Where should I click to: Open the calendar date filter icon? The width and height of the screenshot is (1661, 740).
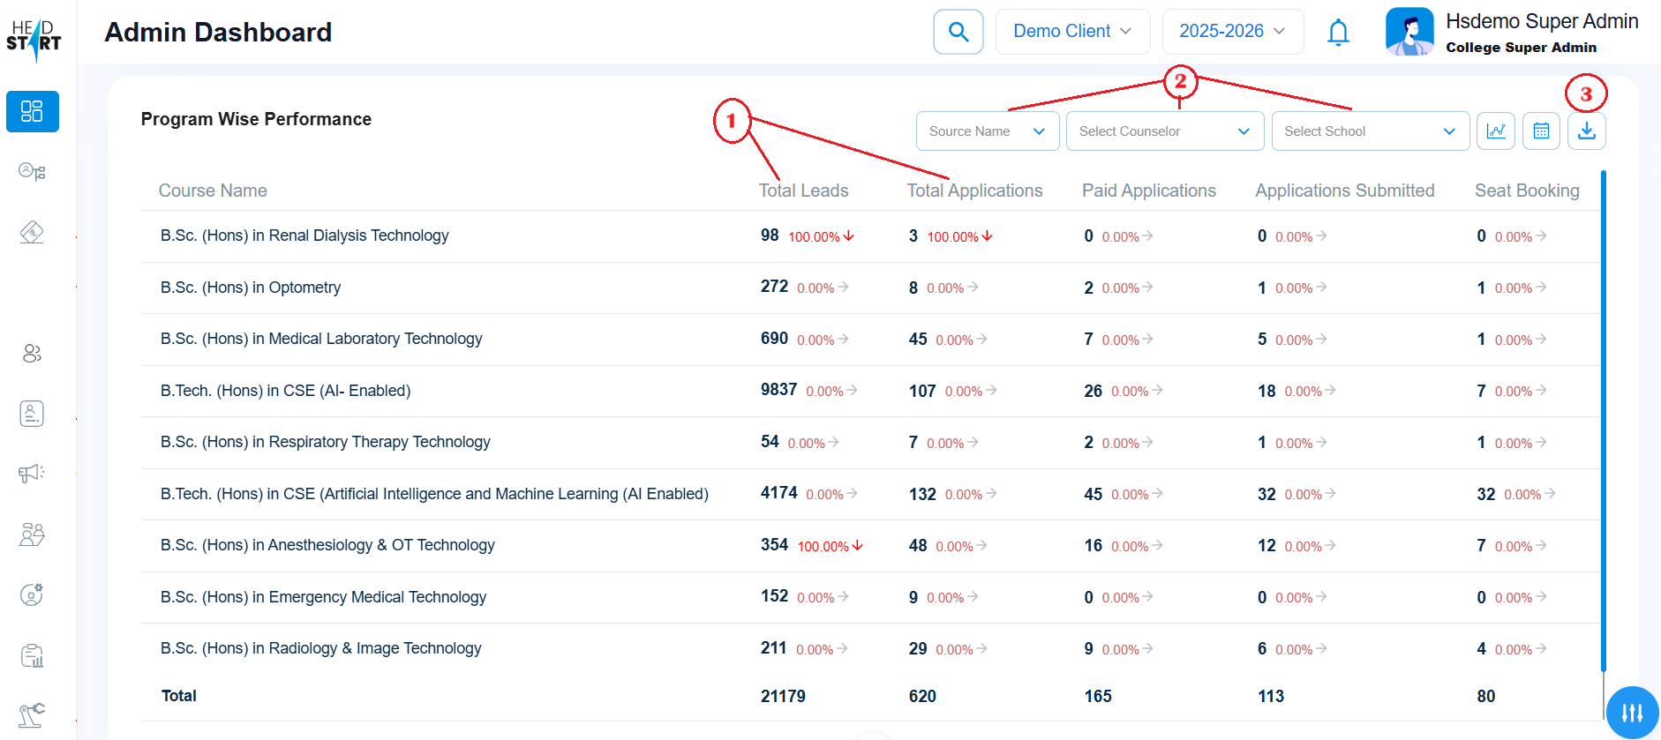[1541, 131]
